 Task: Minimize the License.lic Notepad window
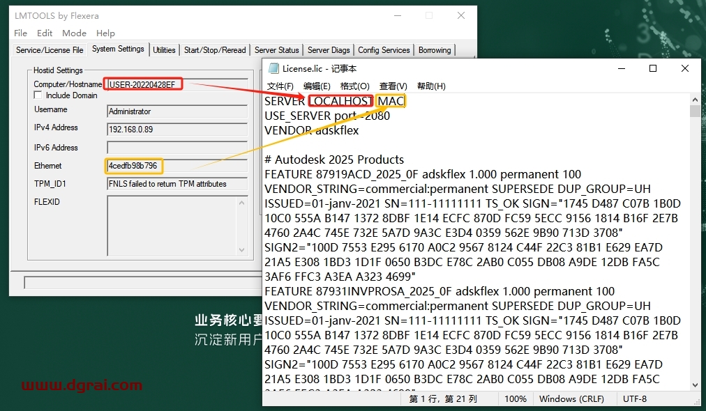point(622,68)
